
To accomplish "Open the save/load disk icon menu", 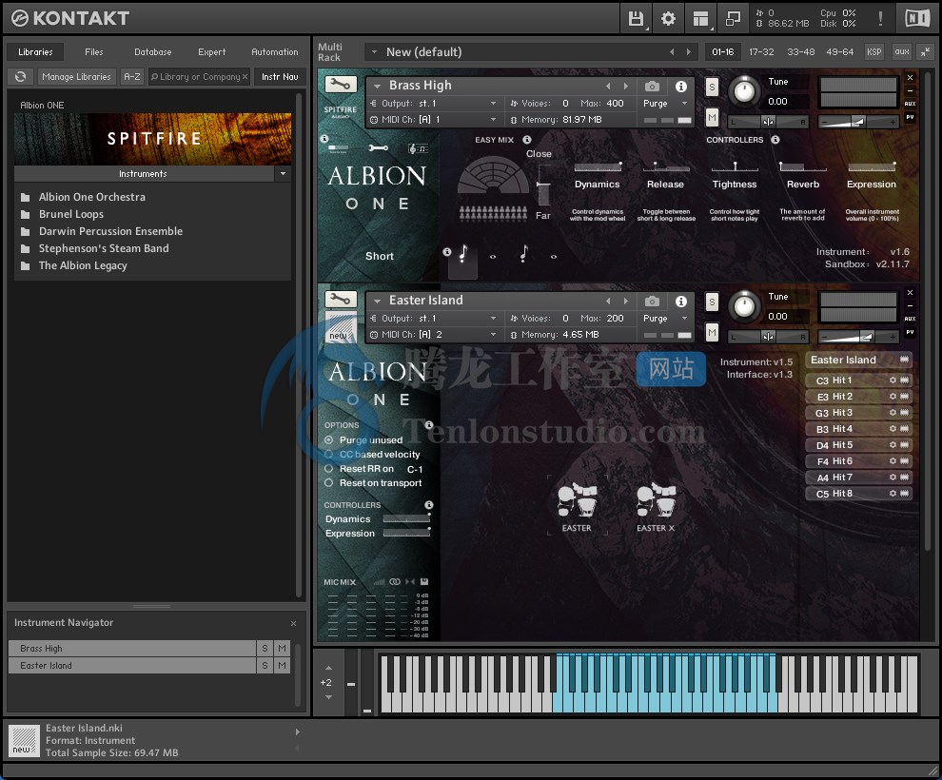I will click(636, 19).
